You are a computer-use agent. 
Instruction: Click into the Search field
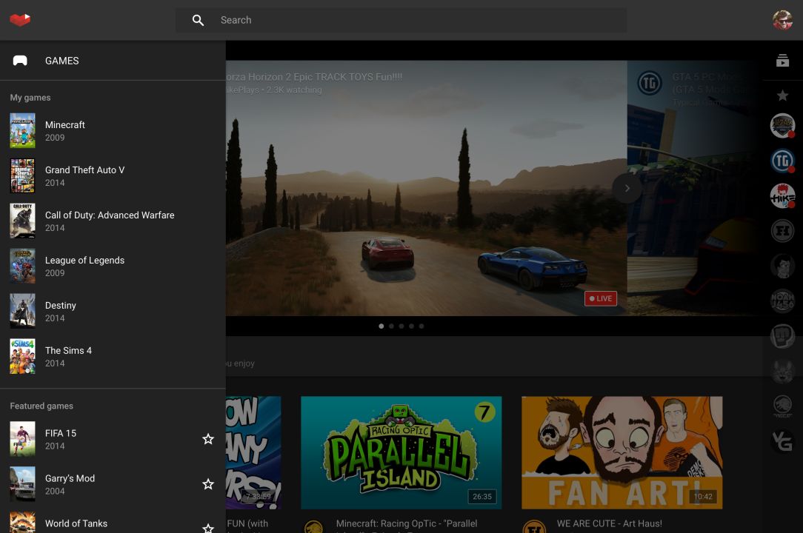pyautogui.click(x=415, y=20)
